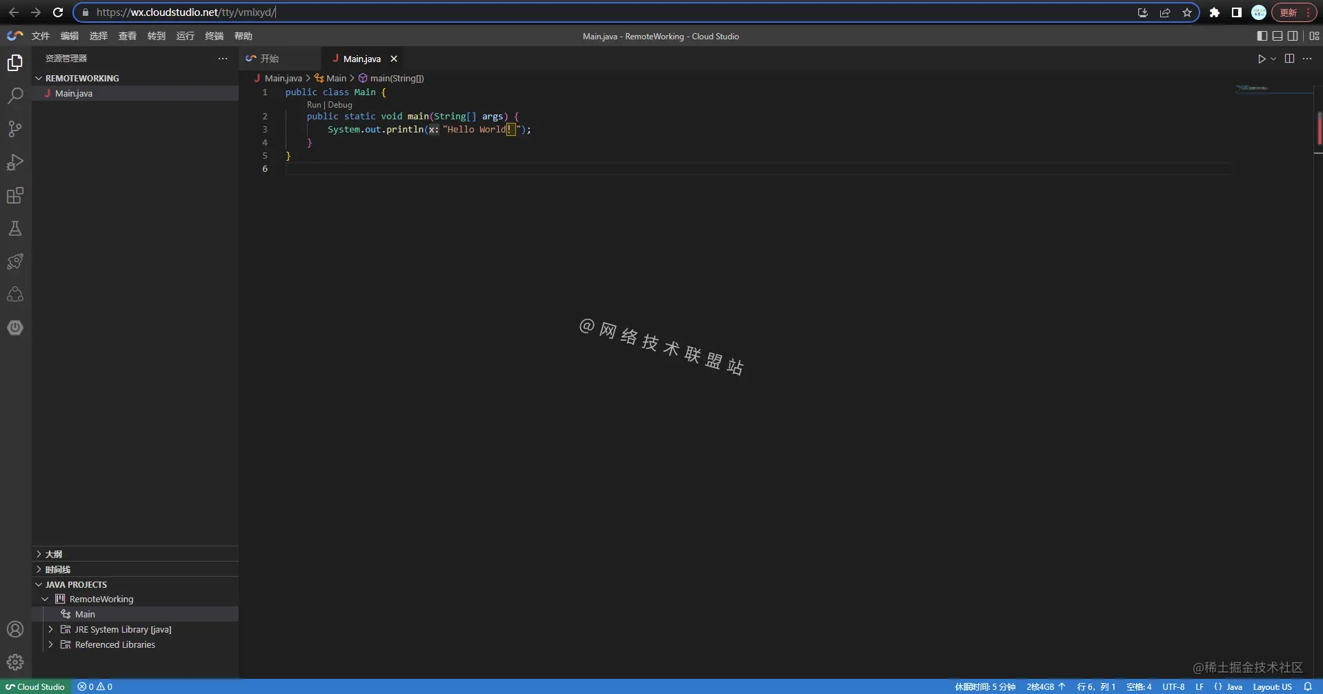This screenshot has width=1323, height=694.
Task: Click browser reload button
Action: (x=58, y=12)
